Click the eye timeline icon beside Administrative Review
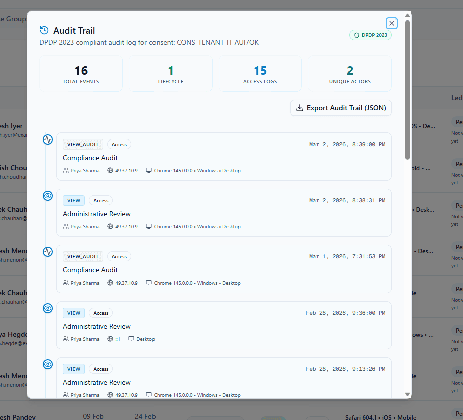Image resolution: width=463 pixels, height=420 pixels. pos(47,196)
